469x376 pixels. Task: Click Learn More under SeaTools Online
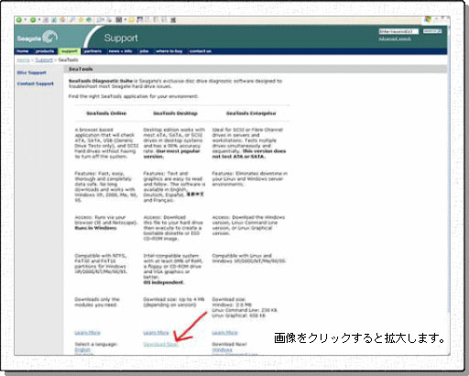[x=87, y=333]
